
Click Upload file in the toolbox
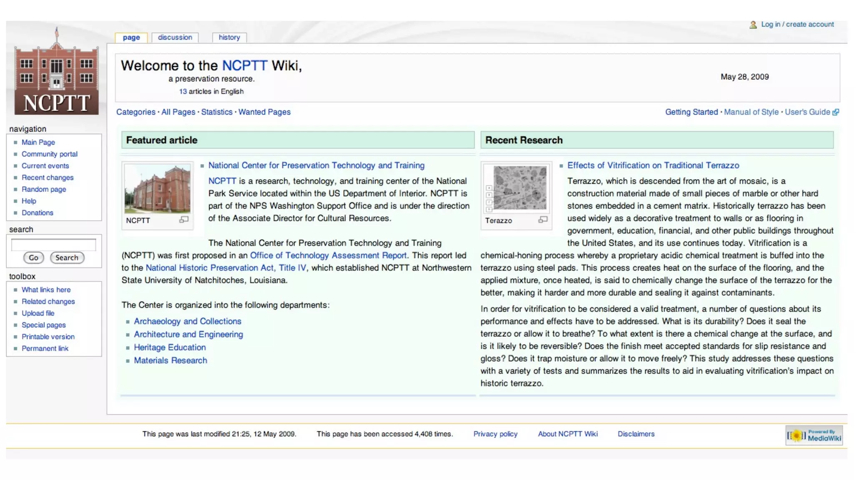(x=38, y=313)
